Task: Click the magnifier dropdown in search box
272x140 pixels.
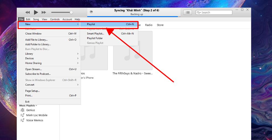Action: (199, 12)
